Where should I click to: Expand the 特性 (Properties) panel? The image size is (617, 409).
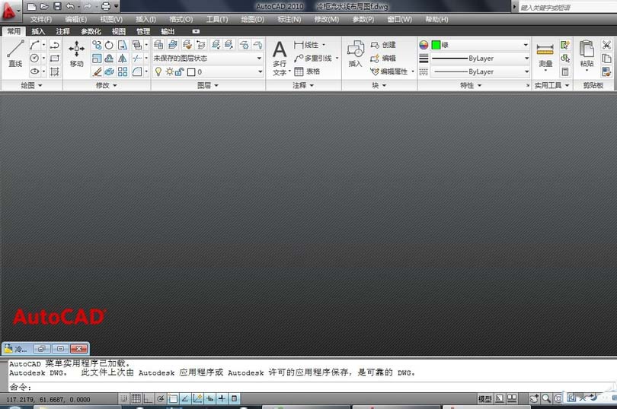471,85
